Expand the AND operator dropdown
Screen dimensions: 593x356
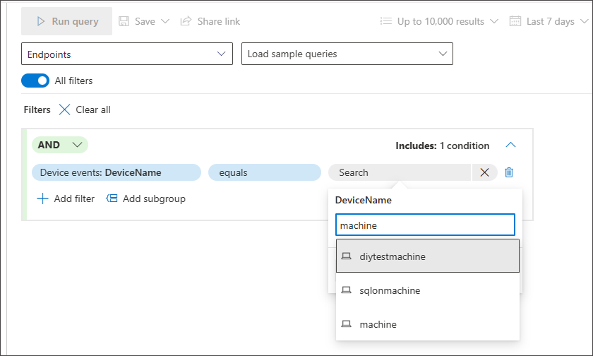click(60, 145)
